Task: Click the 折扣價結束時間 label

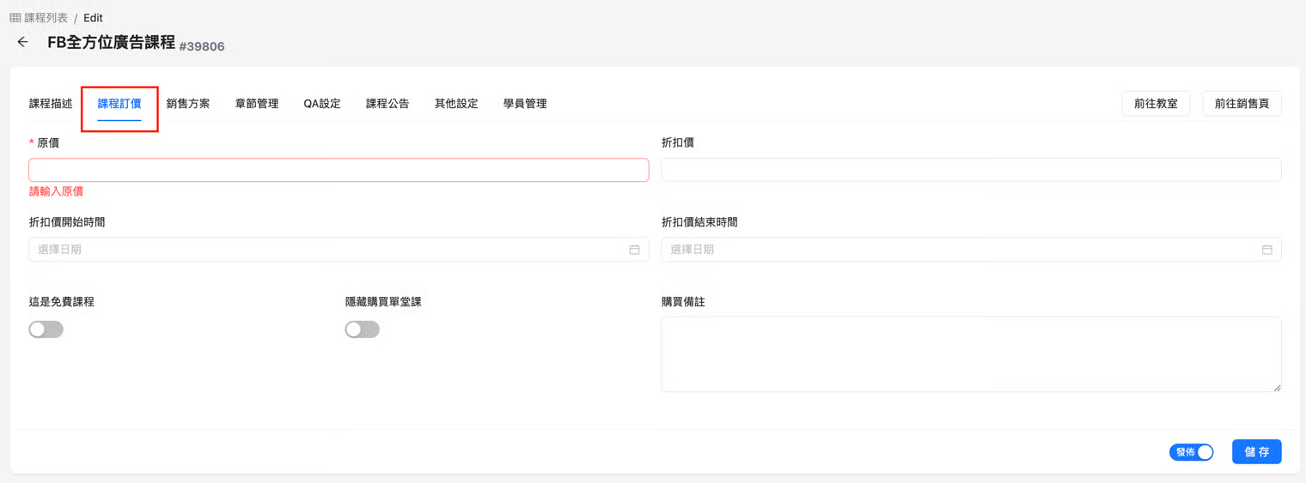Action: click(699, 222)
